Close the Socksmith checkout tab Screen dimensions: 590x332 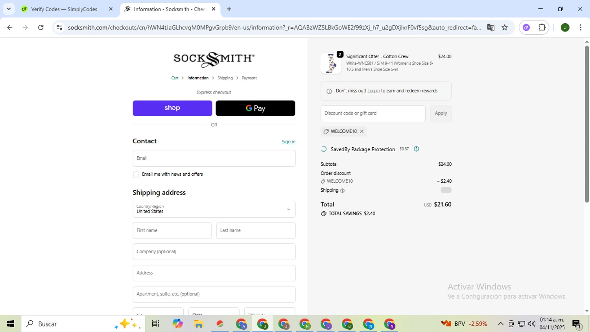(214, 9)
